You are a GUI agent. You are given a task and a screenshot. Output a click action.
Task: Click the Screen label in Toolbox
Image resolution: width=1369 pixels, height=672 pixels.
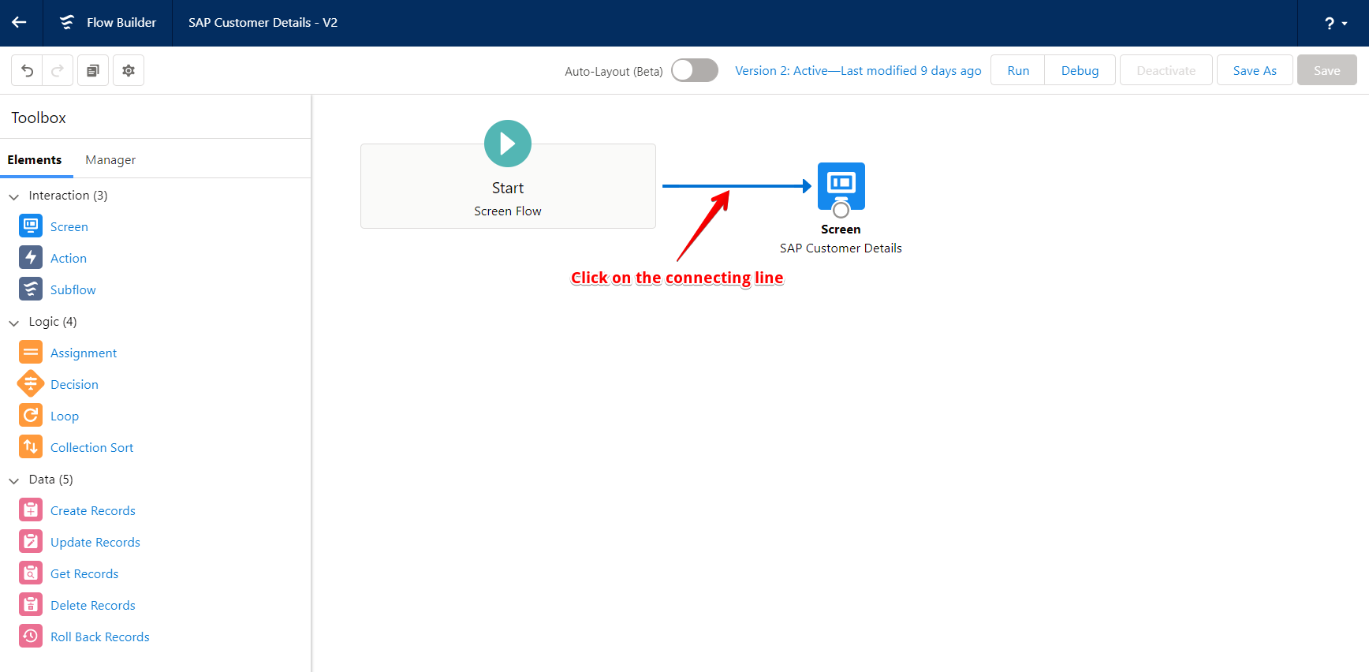pos(69,227)
